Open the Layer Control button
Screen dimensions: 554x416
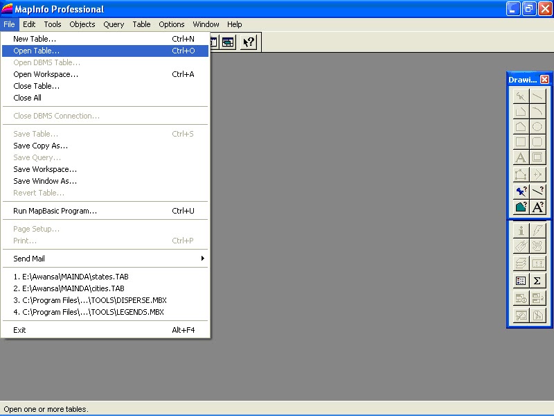coord(521,263)
